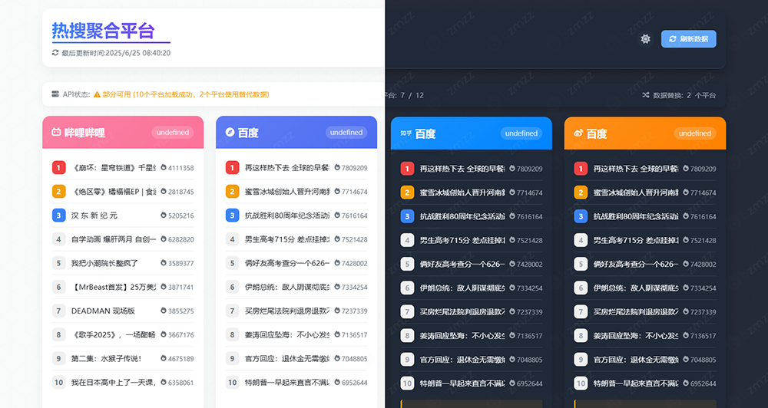
Task: Click the refresh icon beside 最后更新时间
Action: tap(55, 53)
